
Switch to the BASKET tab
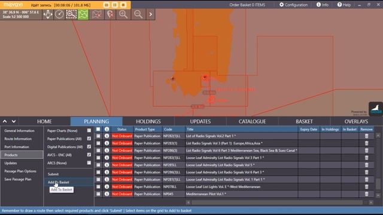305,121
